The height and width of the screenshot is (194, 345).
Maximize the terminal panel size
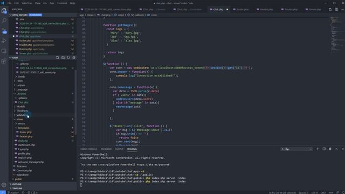(336, 149)
